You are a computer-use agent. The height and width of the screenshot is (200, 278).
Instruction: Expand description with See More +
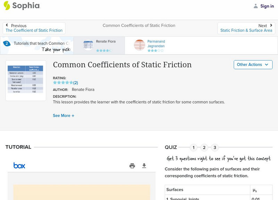click(64, 116)
